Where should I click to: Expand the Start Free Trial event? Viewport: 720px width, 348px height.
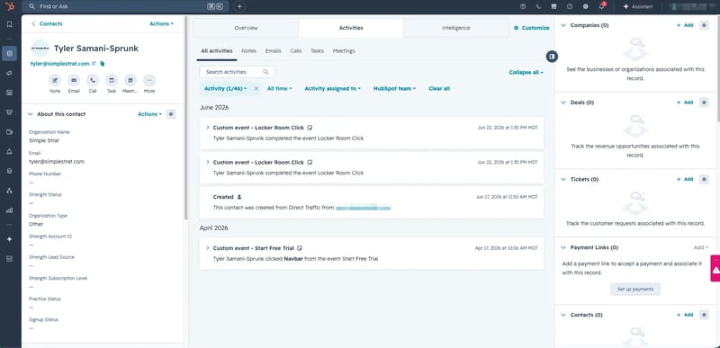click(208, 248)
